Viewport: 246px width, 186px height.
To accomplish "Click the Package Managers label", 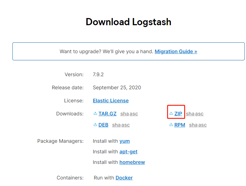I will point(60,141).
